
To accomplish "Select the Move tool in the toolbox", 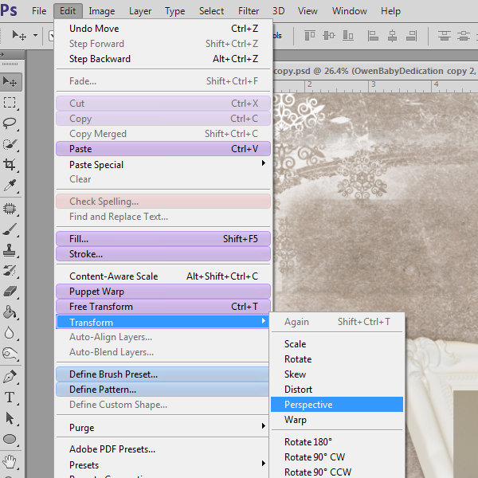I will [10, 82].
